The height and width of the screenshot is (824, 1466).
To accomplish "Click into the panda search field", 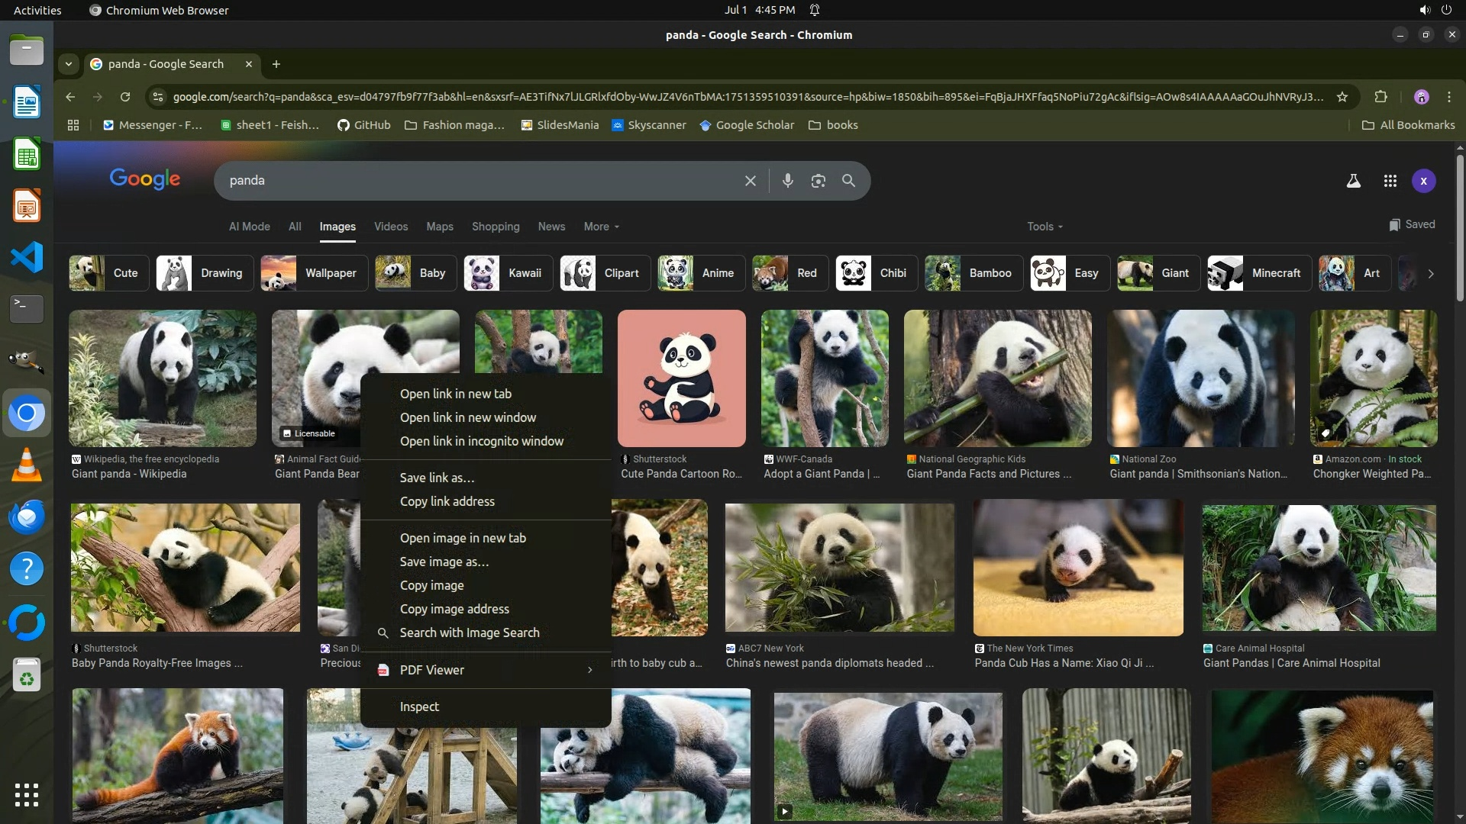I will pyautogui.click(x=473, y=181).
